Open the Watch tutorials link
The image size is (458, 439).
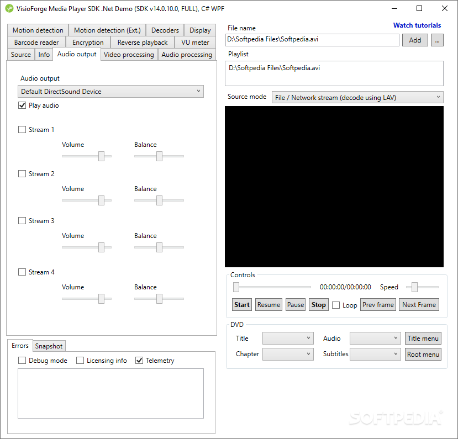pos(417,25)
